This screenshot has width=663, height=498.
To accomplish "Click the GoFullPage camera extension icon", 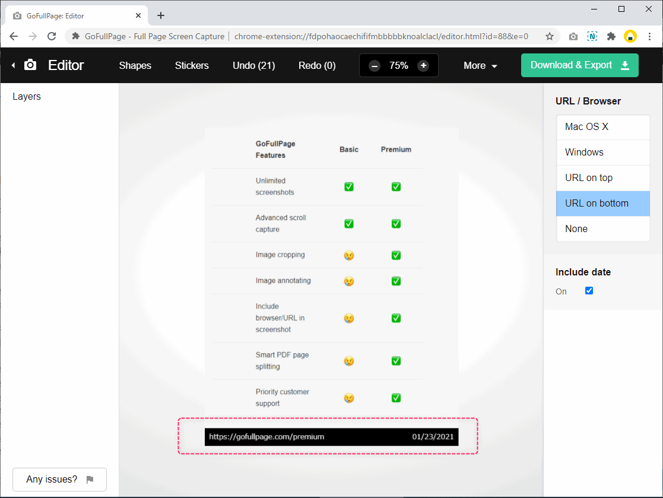I will coord(573,36).
